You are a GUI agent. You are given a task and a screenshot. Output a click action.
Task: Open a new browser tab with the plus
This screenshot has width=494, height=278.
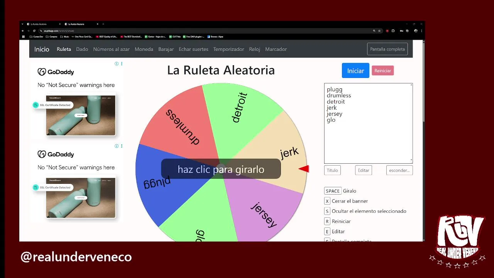pyautogui.click(x=103, y=24)
